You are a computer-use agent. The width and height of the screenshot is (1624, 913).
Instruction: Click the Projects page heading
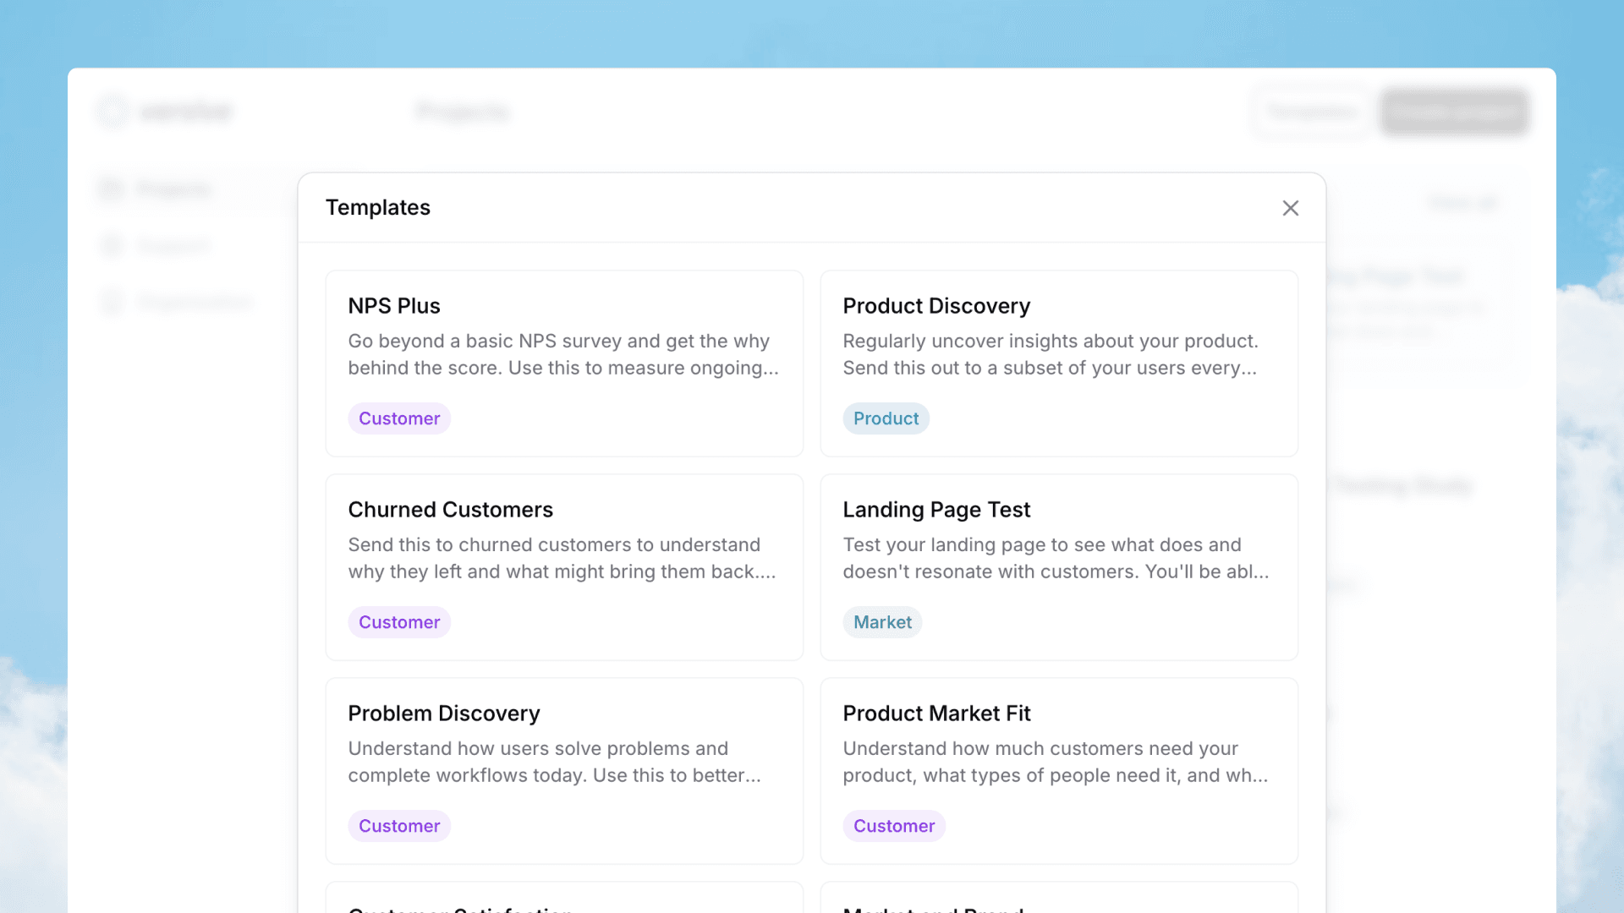pyautogui.click(x=462, y=111)
